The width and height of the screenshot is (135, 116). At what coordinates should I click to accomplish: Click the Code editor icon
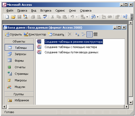click(104, 17)
